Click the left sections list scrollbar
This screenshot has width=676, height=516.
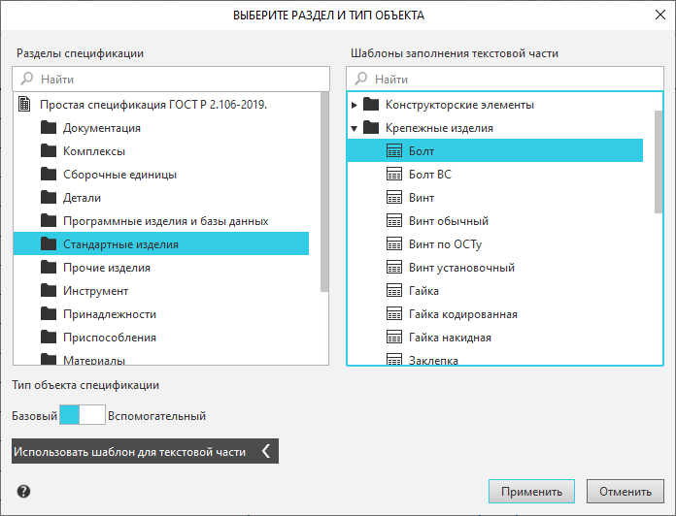point(323,194)
